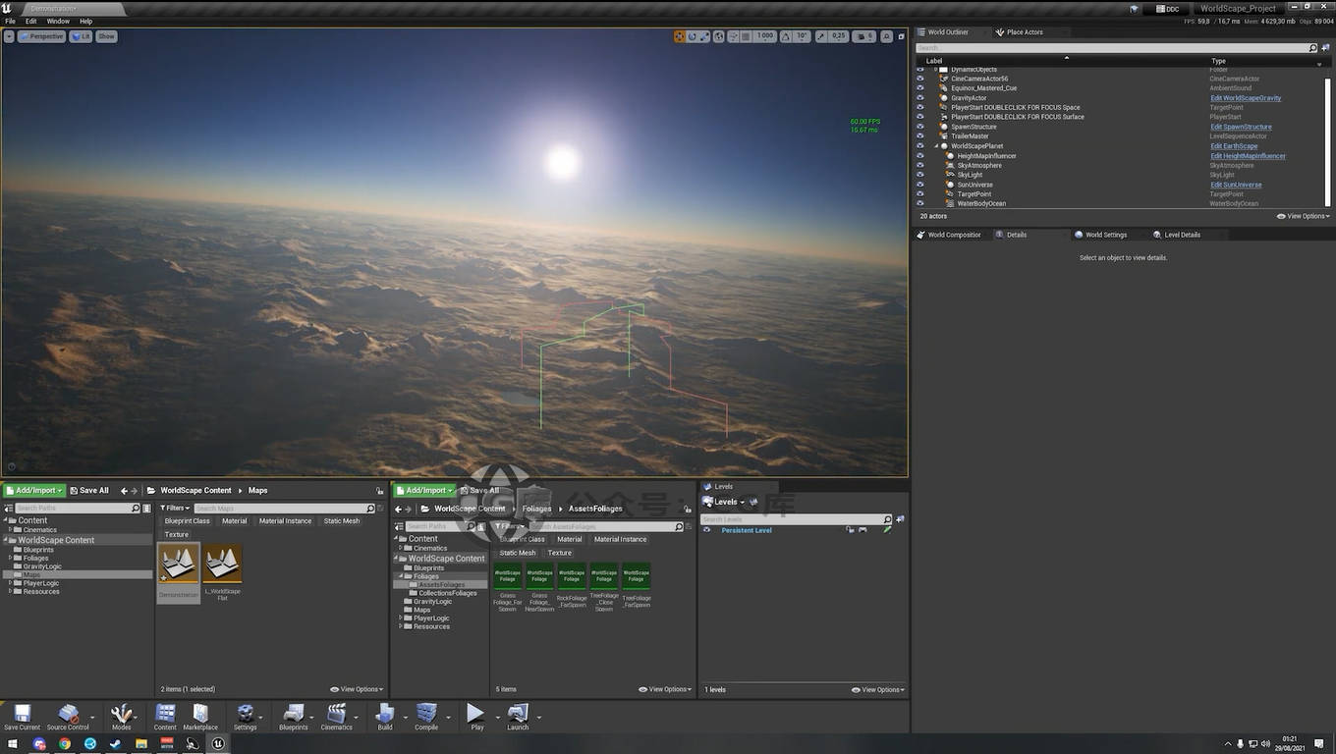Click the Save Current toolbar icon

[x=22, y=716]
